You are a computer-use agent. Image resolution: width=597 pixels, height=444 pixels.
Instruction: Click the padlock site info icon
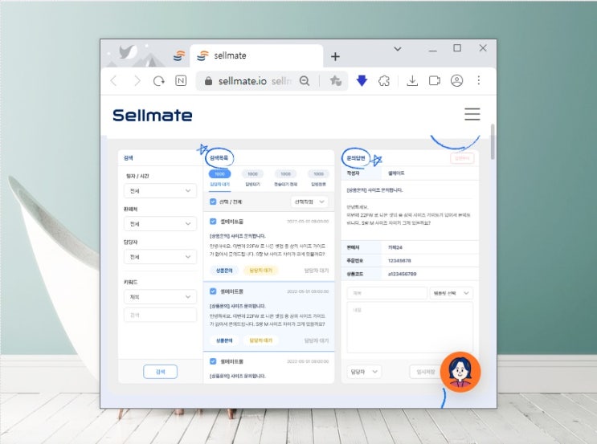pyautogui.click(x=208, y=81)
